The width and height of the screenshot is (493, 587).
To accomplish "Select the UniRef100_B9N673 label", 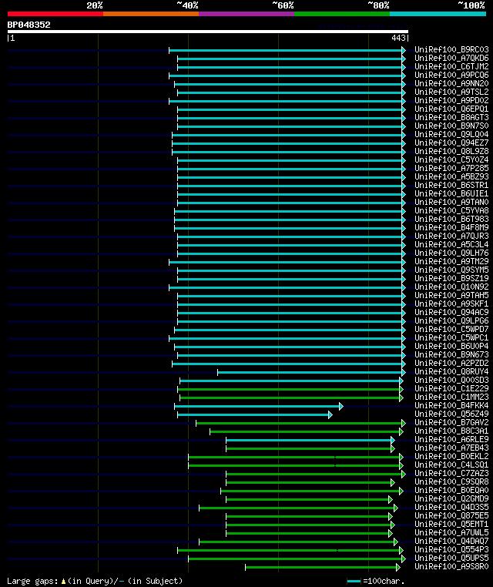I will (x=451, y=354).
